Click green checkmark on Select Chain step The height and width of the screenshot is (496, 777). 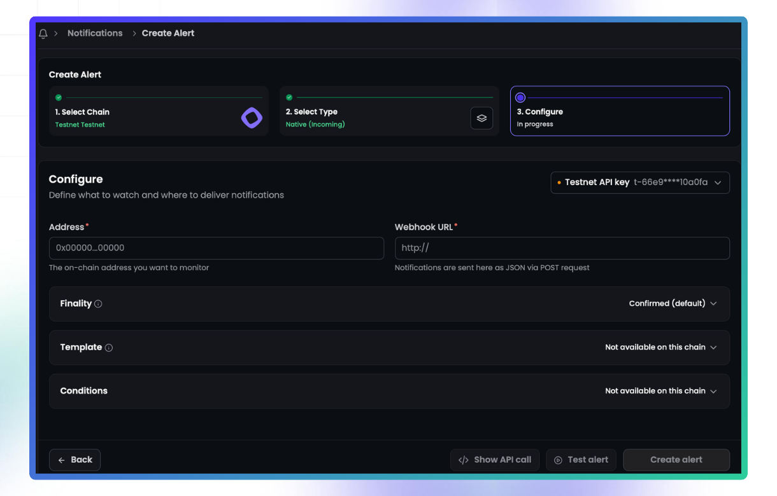pos(59,97)
